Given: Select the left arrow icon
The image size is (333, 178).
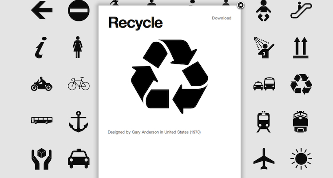Looking at the screenshot, I should pyautogui.click(x=42, y=11).
